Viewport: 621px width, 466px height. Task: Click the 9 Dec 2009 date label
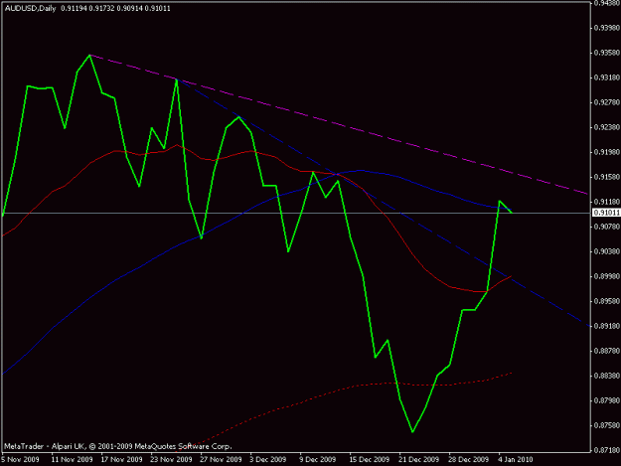[318, 460]
